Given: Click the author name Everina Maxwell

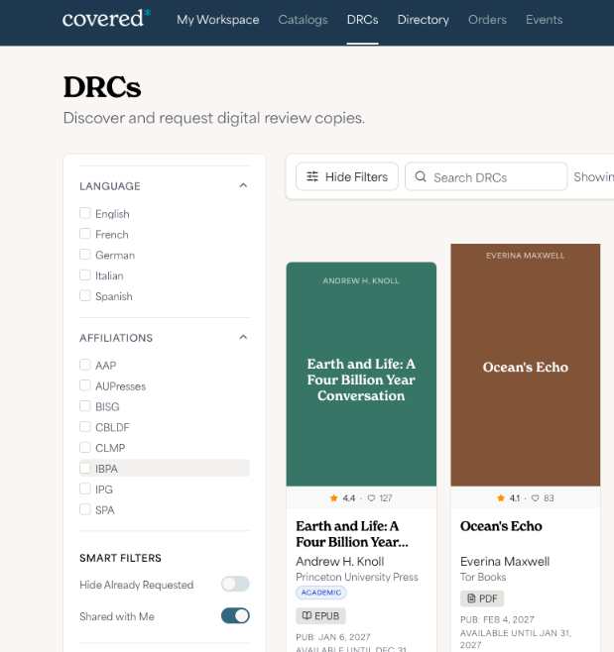Looking at the screenshot, I should tap(505, 562).
